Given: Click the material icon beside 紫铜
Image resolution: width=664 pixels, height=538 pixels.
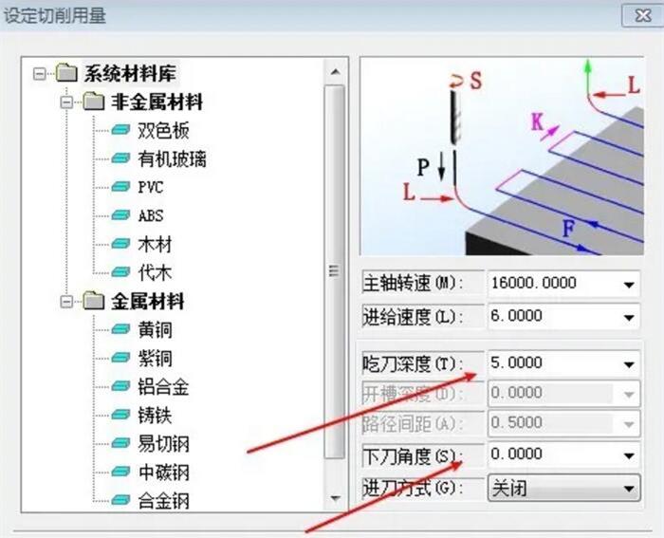Looking at the screenshot, I should 120,358.
